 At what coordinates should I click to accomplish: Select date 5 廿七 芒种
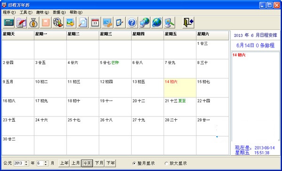pyautogui.click(x=115, y=69)
